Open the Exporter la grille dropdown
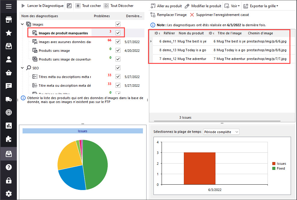The image size is (297, 200). [x=261, y=6]
